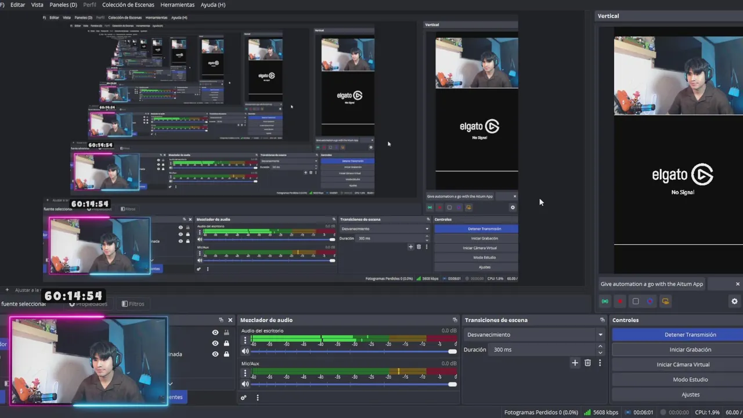
Task: Dismiss the Aitum App banner with X
Action: [x=738, y=284]
